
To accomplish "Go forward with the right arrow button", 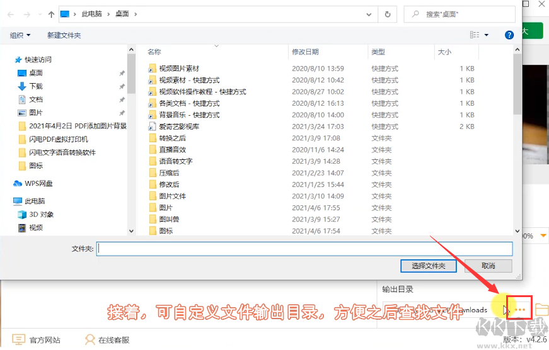I will 27,14.
